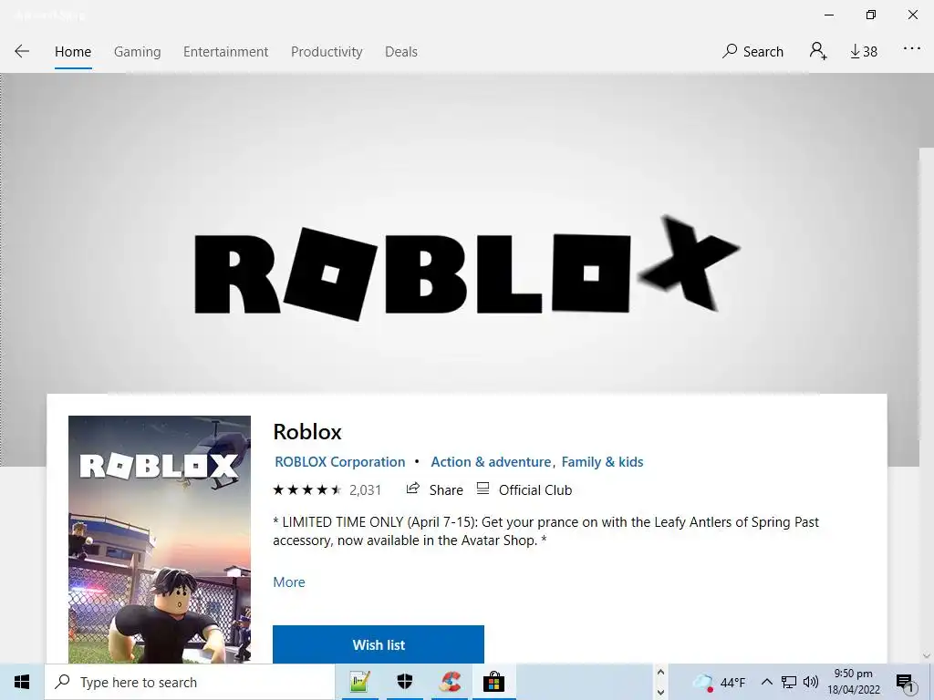This screenshot has height=700, width=934.
Task: Click the Official Club icon
Action: coord(483,489)
